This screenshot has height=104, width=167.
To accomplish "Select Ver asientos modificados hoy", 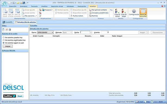I will click(14, 40).
